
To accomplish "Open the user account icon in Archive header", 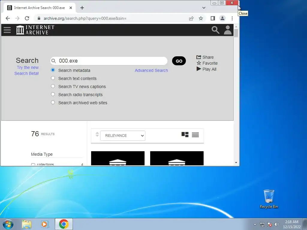I will [x=228, y=30].
